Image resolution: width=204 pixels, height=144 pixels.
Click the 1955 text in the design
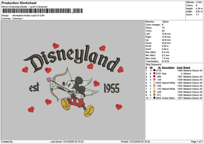tap(111, 88)
